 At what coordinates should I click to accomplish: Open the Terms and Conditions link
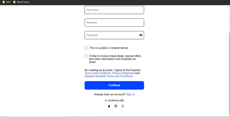[x=98, y=73]
